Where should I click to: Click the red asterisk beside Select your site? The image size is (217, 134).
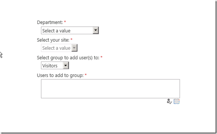point(71,40)
